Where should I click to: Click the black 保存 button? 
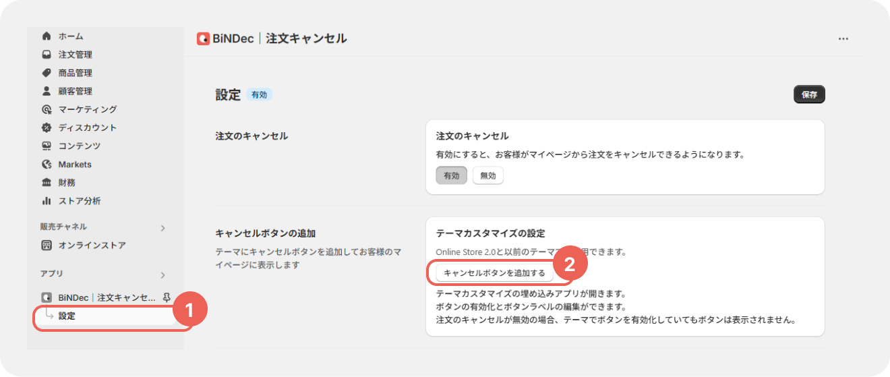point(809,95)
